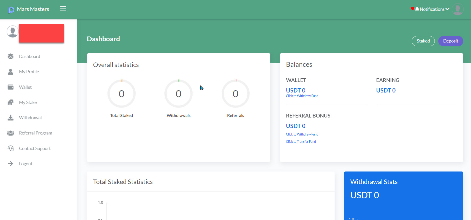Click the Withdrawal download icon
The width and height of the screenshot is (471, 220).
point(10,118)
